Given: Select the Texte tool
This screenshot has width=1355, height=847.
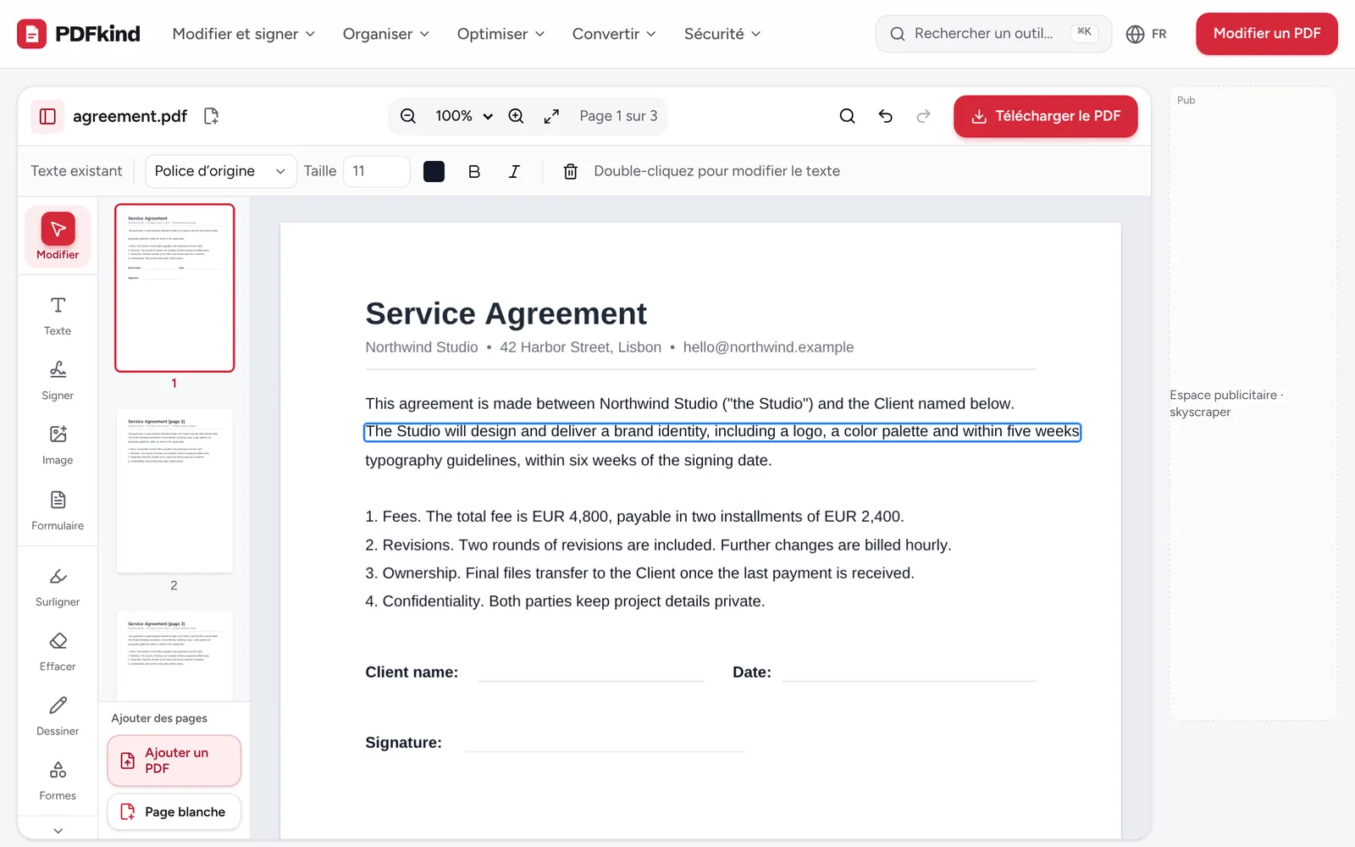Looking at the screenshot, I should click(x=58, y=316).
